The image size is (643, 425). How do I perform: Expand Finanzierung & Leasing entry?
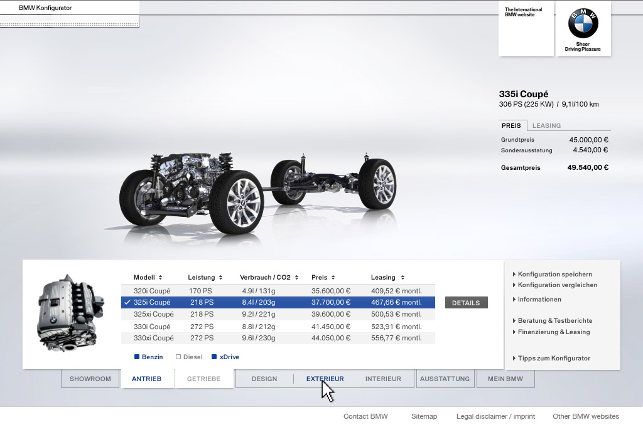click(551, 332)
